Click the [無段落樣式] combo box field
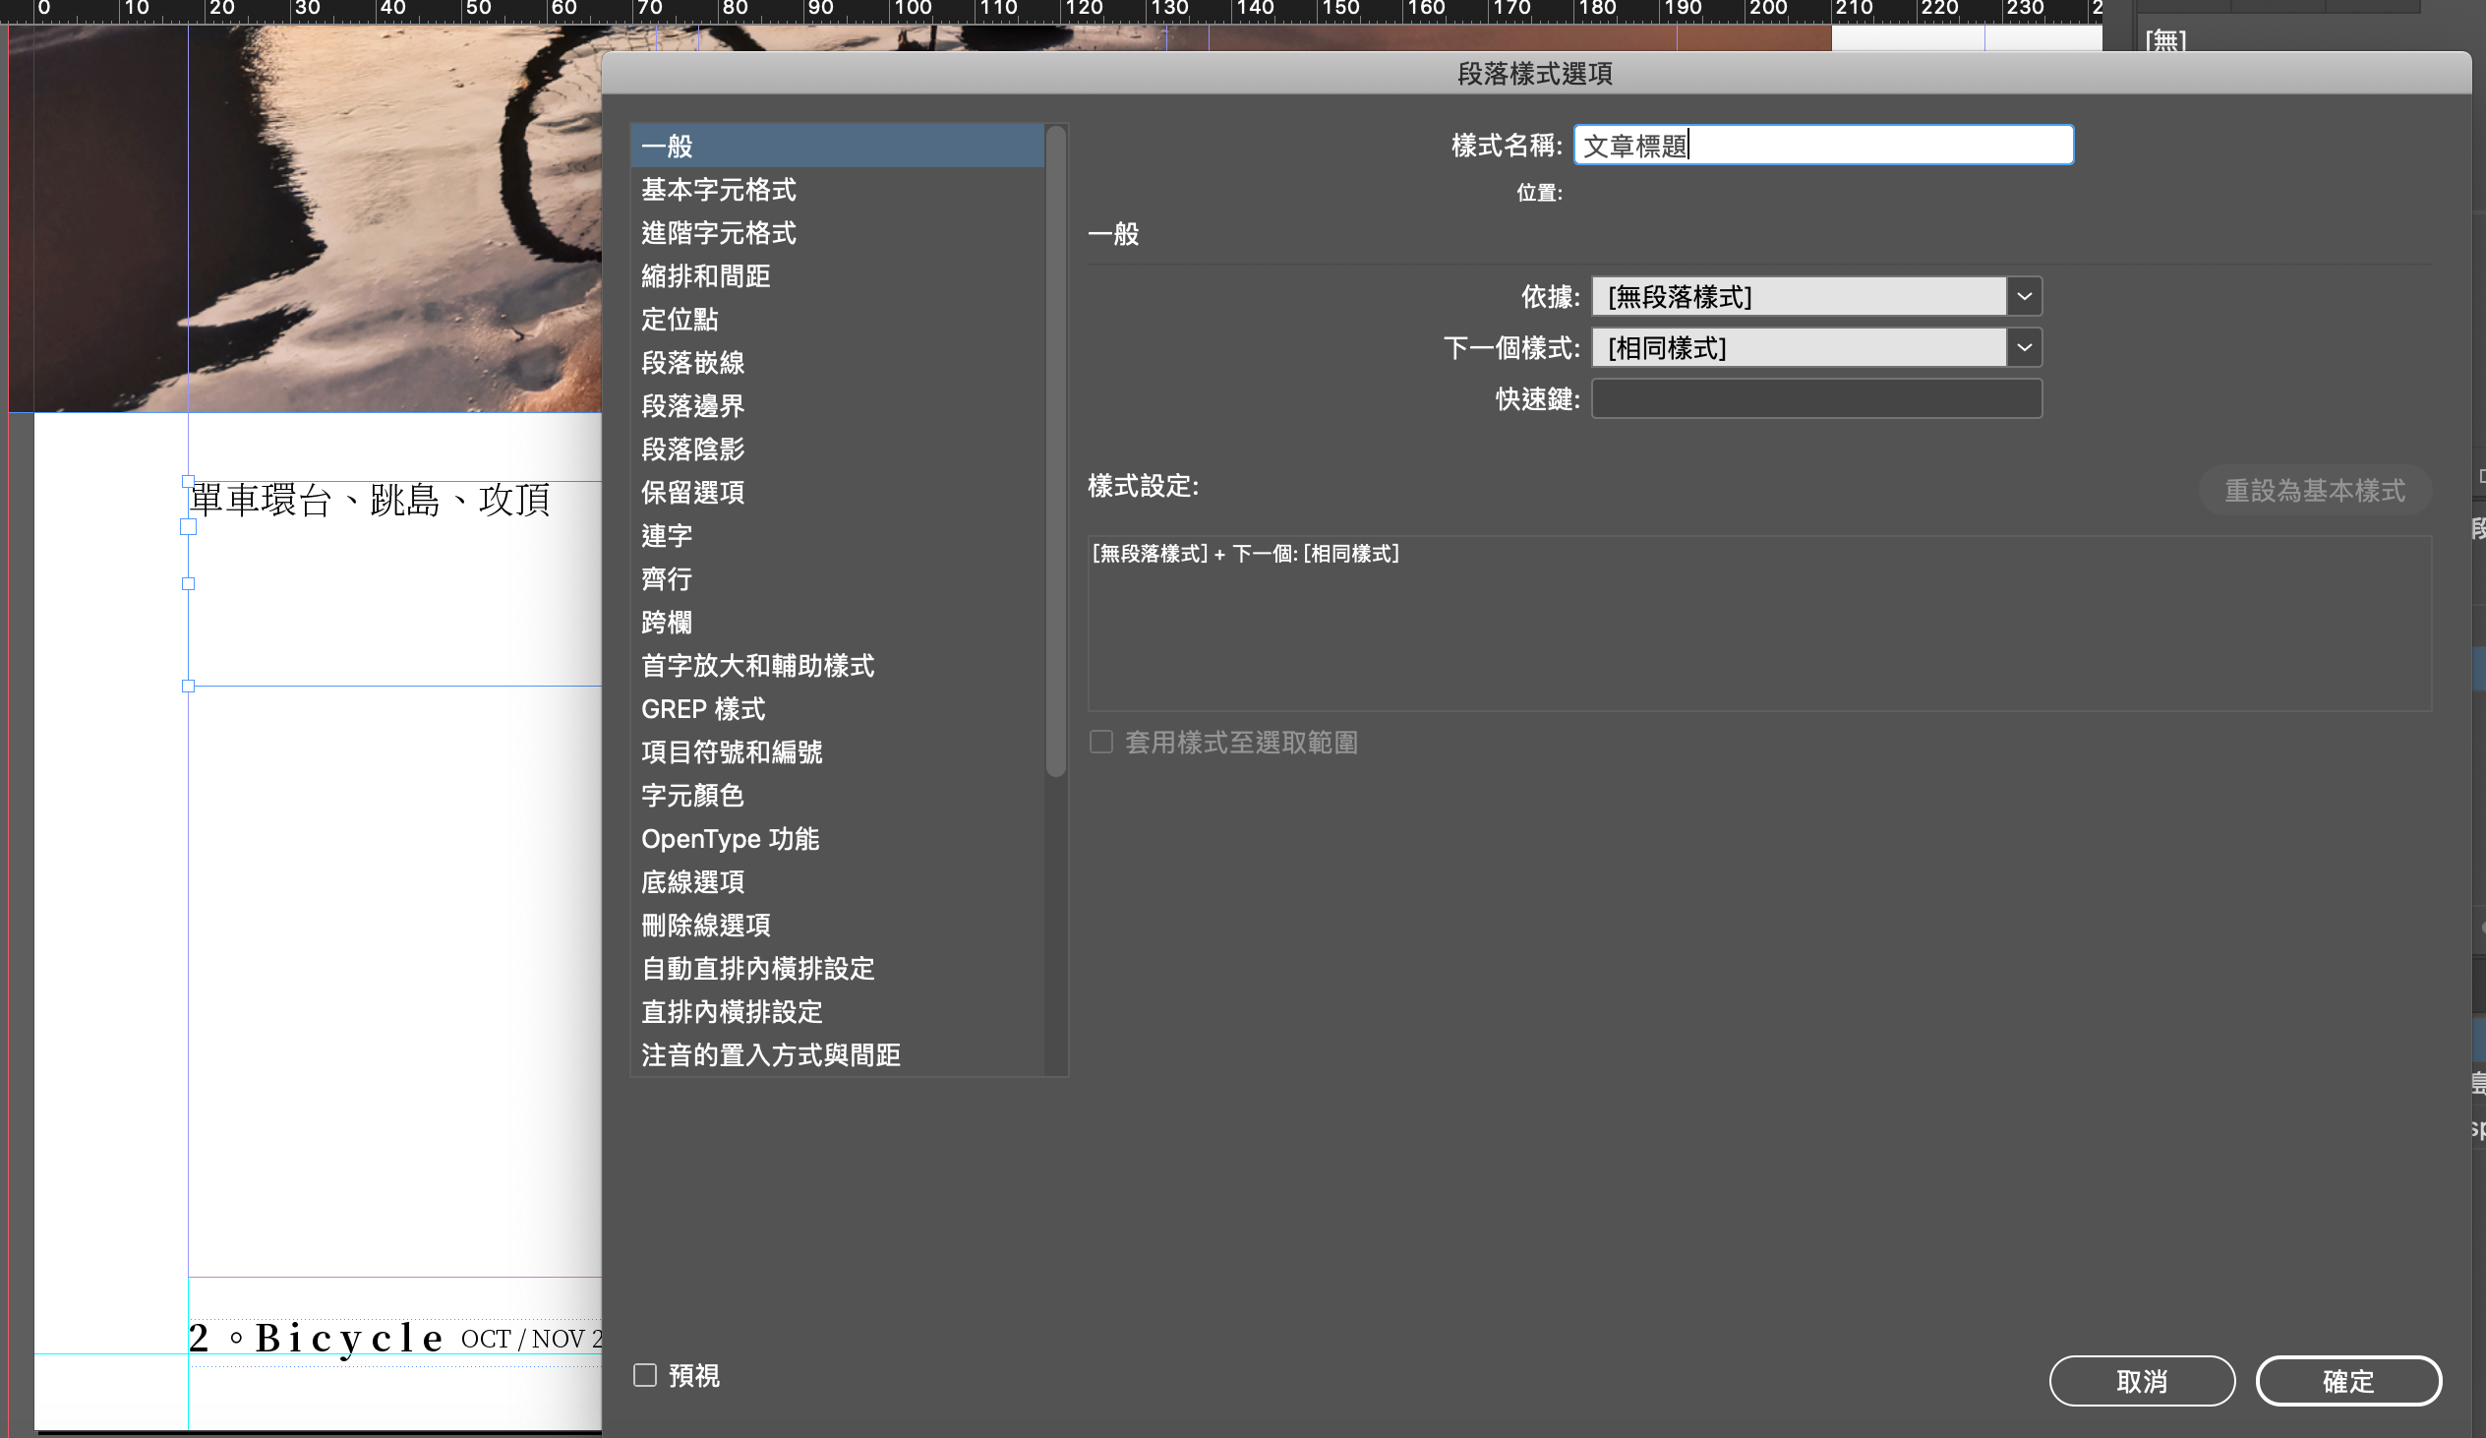The width and height of the screenshot is (2486, 1438). tap(1798, 296)
